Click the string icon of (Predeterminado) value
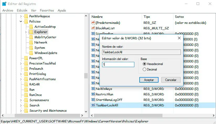 point(93,23)
